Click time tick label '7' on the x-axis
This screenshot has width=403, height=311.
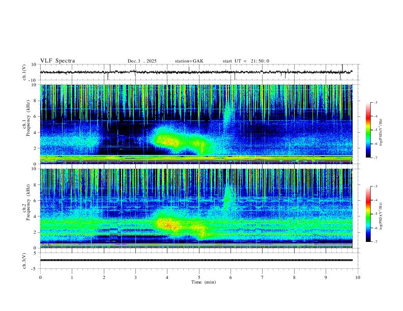[263, 277]
